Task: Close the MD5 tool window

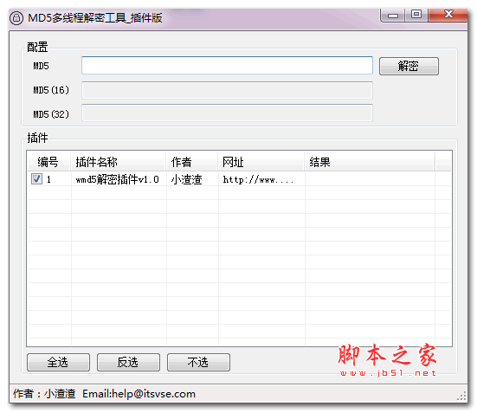Action: [x=448, y=15]
